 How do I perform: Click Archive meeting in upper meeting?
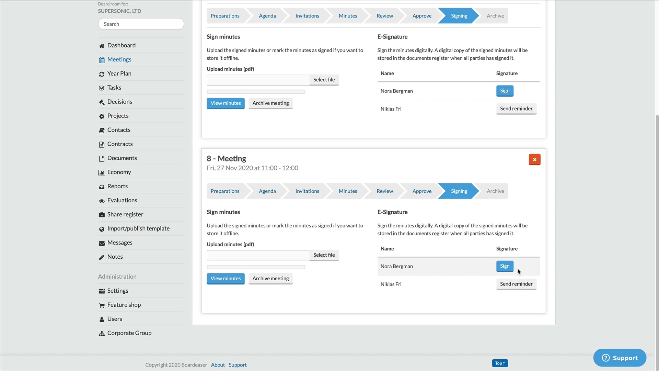click(270, 103)
